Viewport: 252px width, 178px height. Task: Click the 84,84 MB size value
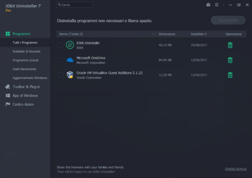pos(165,60)
